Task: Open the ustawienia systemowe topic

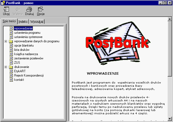Action: click(28, 37)
